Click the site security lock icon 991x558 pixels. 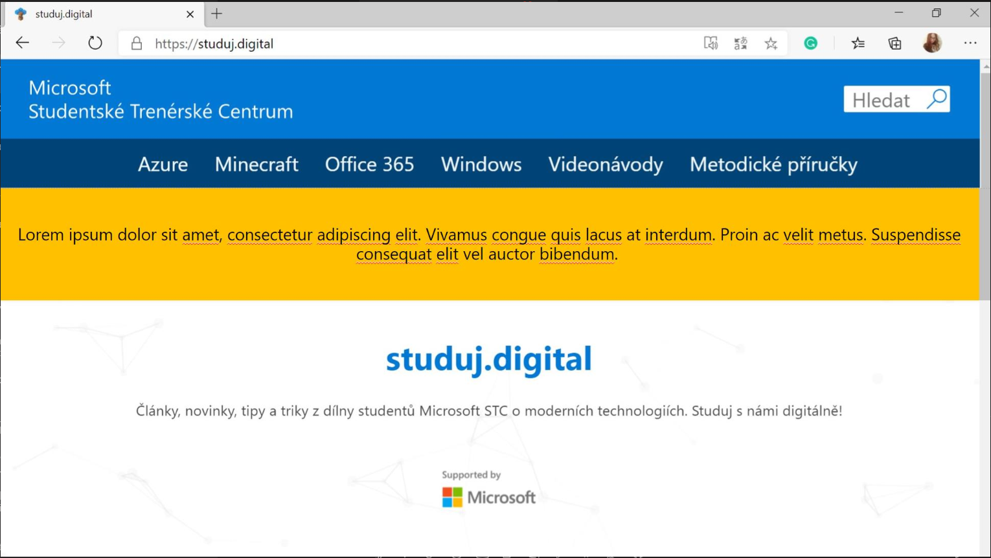coord(136,43)
